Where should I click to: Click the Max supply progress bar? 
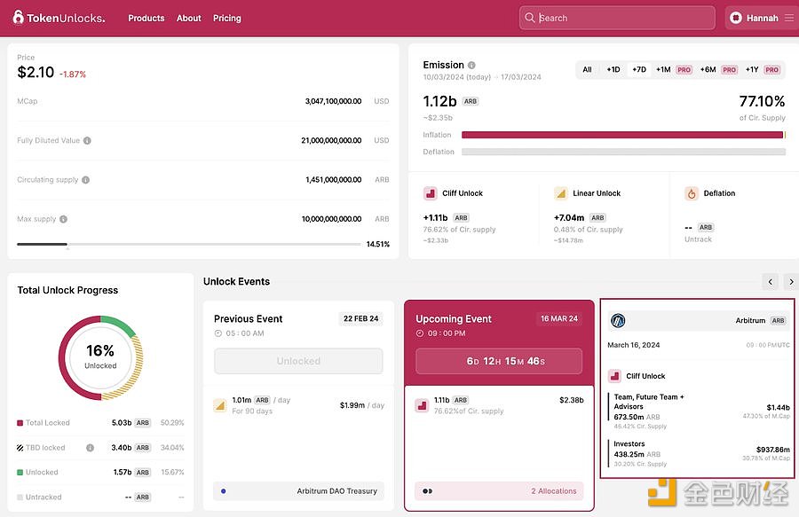pos(189,244)
